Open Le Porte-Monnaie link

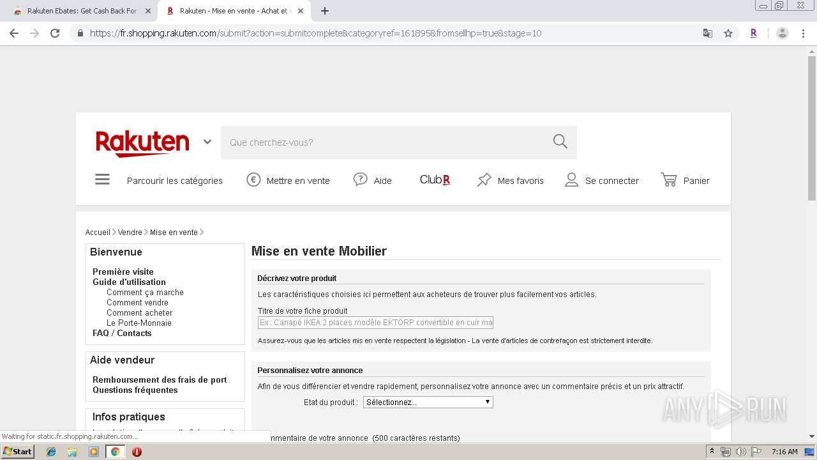(139, 323)
